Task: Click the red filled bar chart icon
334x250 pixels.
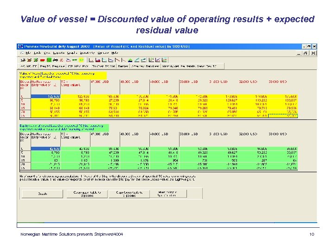Action: (98, 60)
